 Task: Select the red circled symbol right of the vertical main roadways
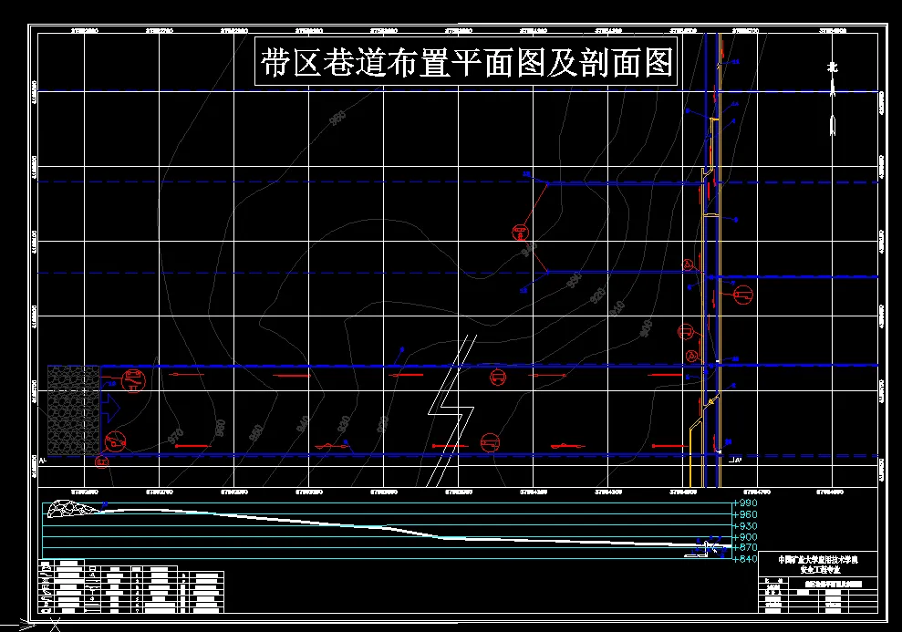pos(742,295)
